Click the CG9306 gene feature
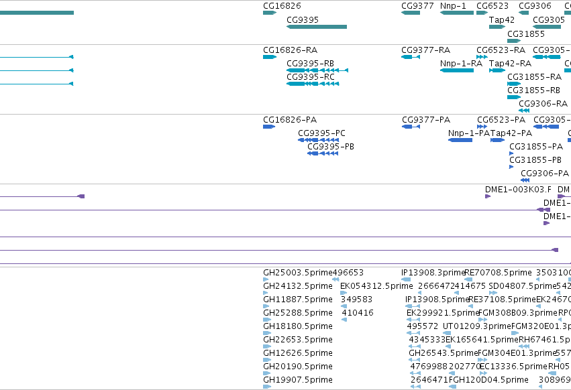 pyautogui.click(x=523, y=13)
